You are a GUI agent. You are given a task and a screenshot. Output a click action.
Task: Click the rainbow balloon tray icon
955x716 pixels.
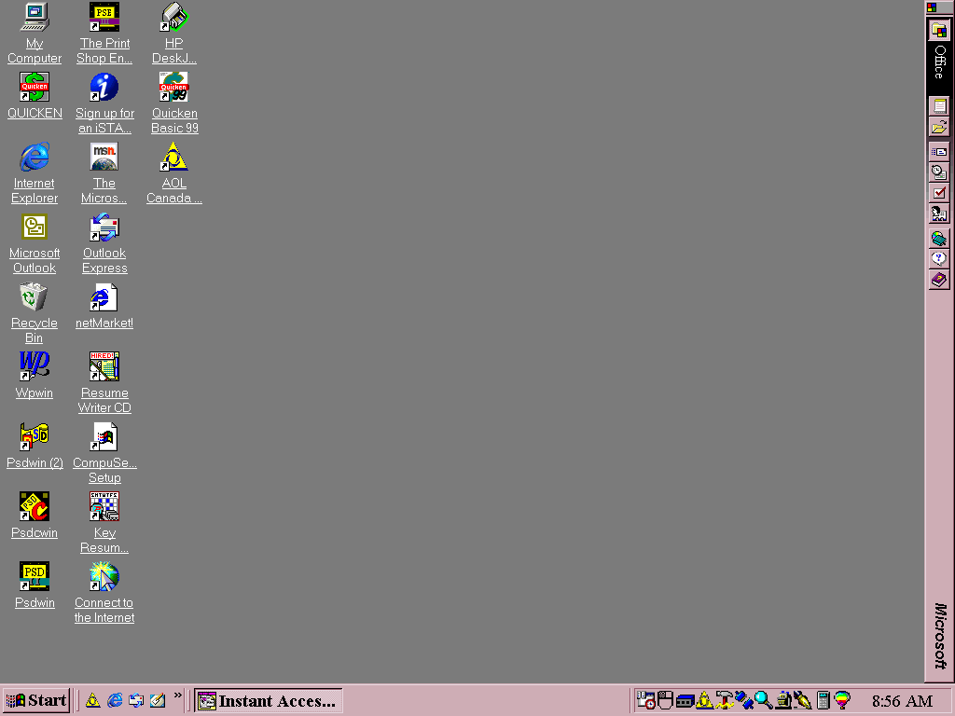(842, 700)
